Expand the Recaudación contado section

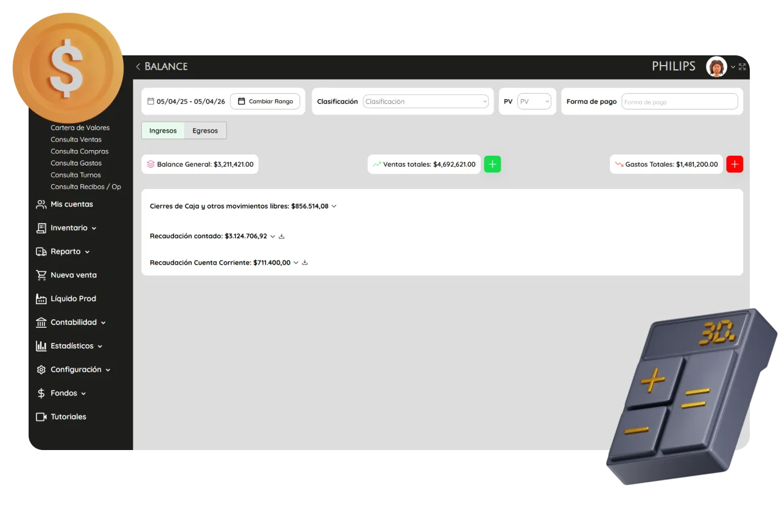[273, 236]
